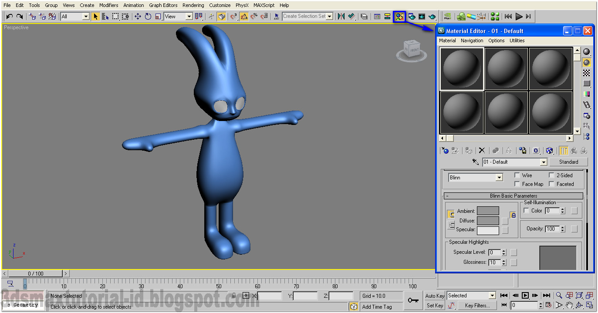Viewport: 598px width, 313px height.
Task: Select the first material sample slot
Action: (x=462, y=69)
